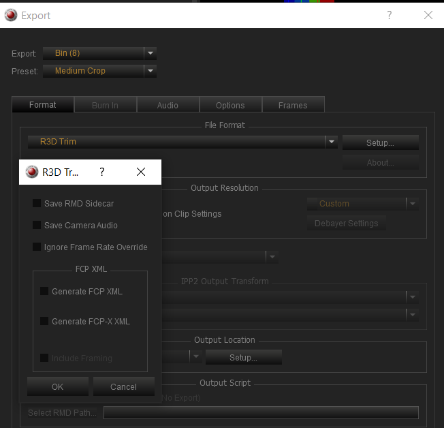The image size is (444, 428).
Task: Click the red icon in R3D Trim dialog title
Action: pos(32,172)
